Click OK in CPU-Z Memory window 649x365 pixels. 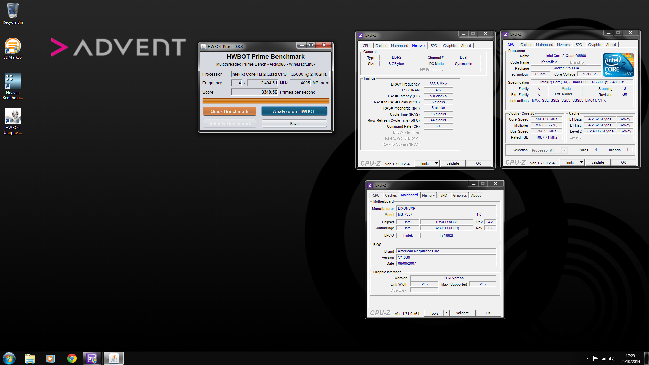(478, 164)
